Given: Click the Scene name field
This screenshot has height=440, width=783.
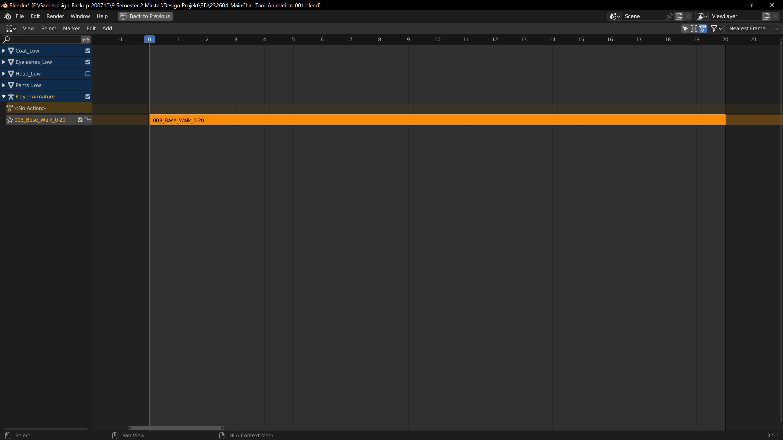Looking at the screenshot, I should (644, 16).
